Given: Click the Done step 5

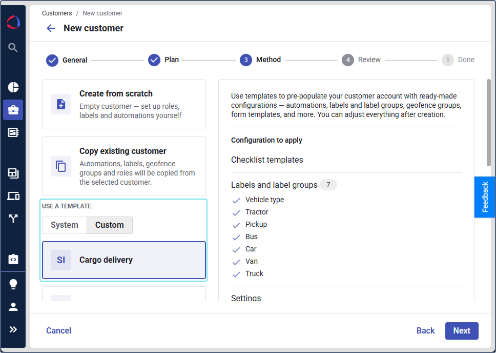Looking at the screenshot, I should point(458,60).
